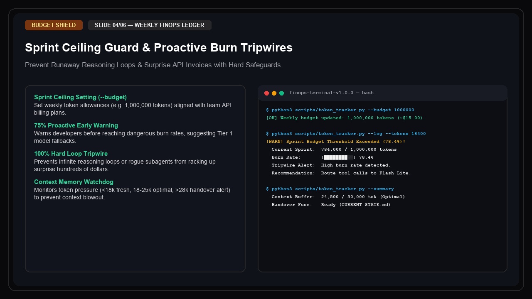Click the heading 75% Proactive Early Warning

(x=76, y=125)
